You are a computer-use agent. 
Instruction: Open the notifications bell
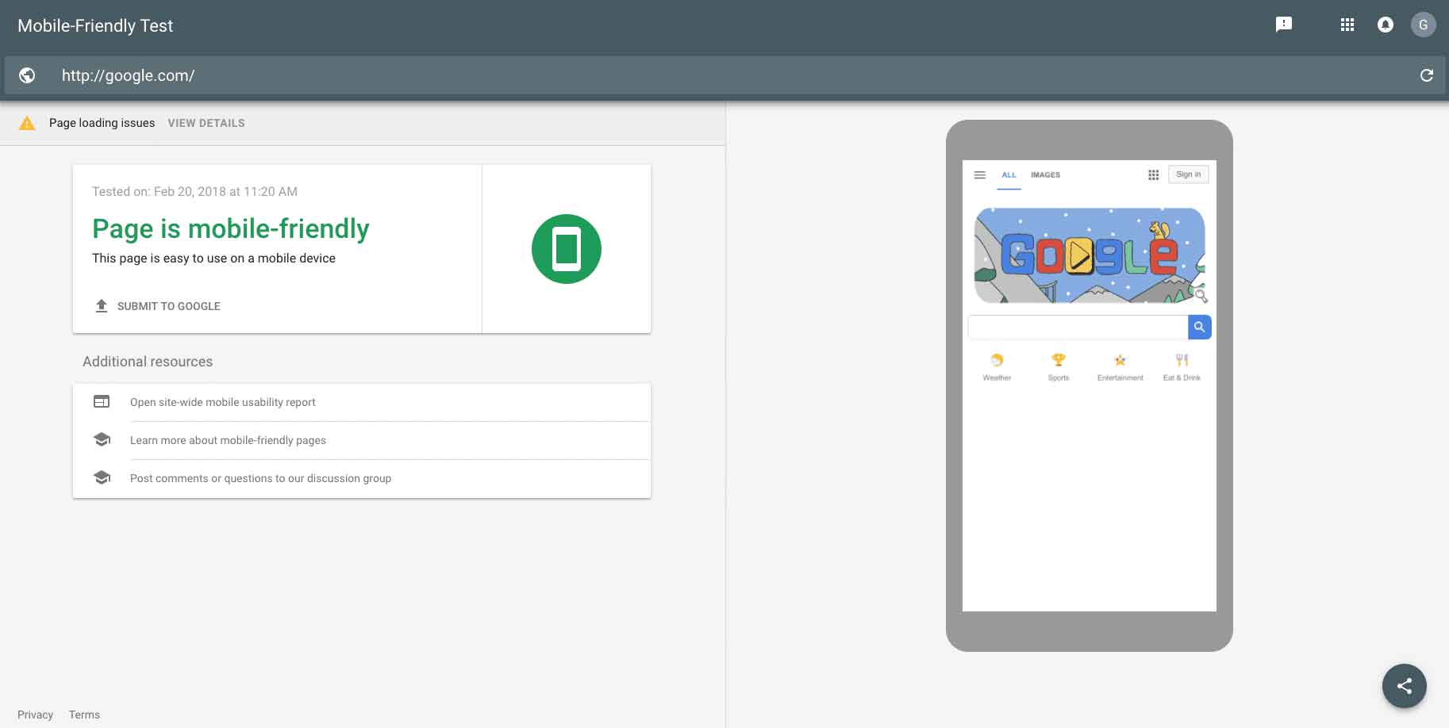tap(1385, 25)
